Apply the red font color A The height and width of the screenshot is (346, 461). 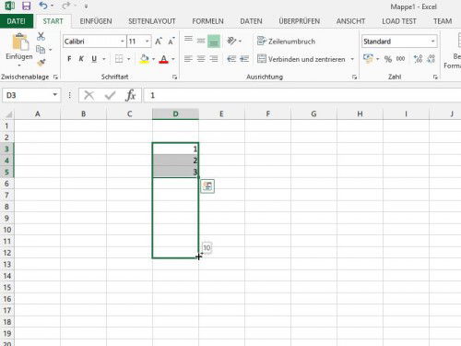[164, 59]
